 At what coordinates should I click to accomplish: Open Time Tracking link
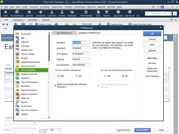point(152,76)
